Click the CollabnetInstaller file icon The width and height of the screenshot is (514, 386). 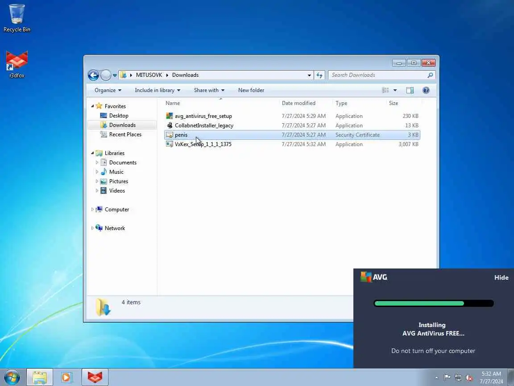coord(170,126)
